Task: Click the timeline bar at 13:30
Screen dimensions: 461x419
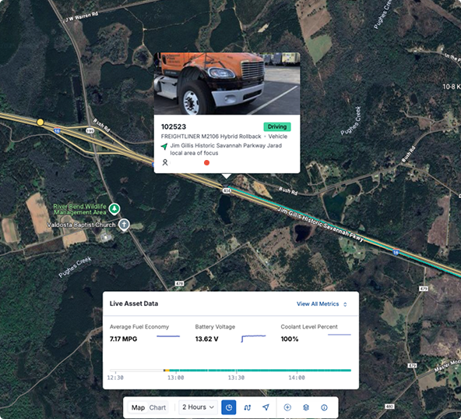Action: coord(236,370)
